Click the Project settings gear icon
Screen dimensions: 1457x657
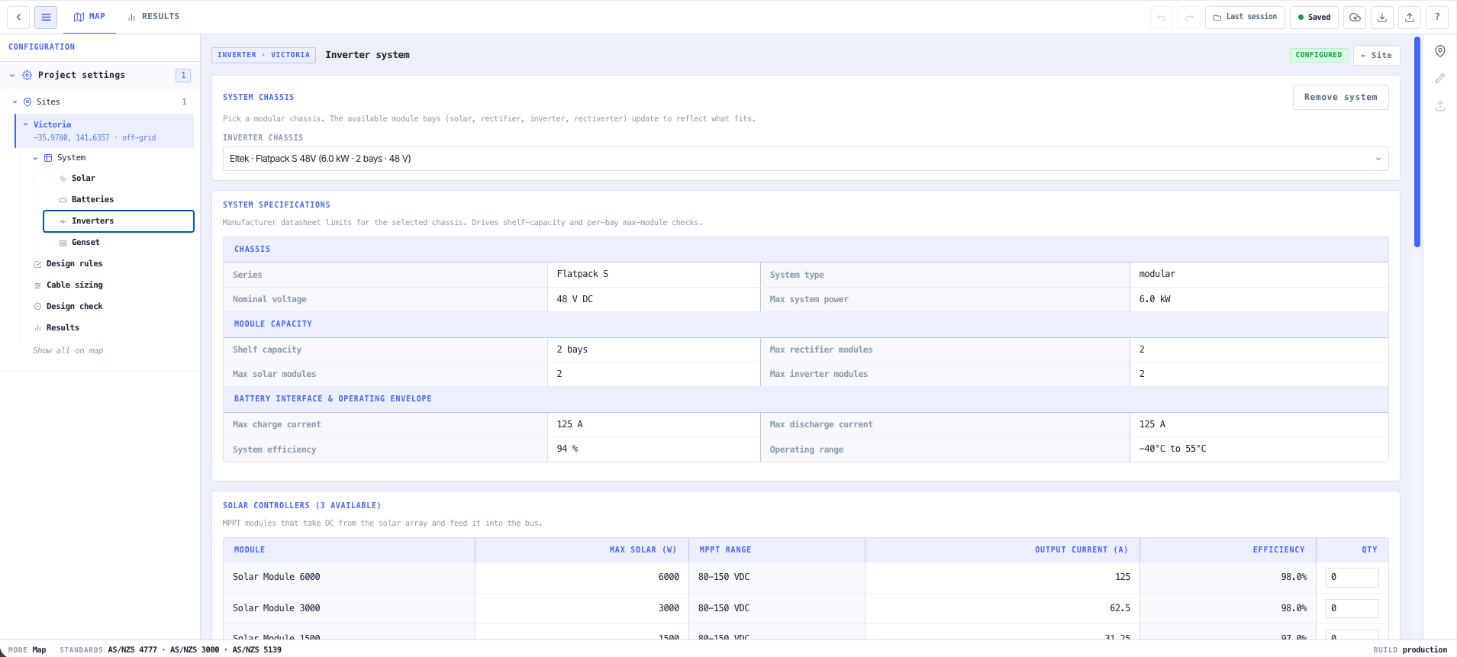[x=27, y=75]
